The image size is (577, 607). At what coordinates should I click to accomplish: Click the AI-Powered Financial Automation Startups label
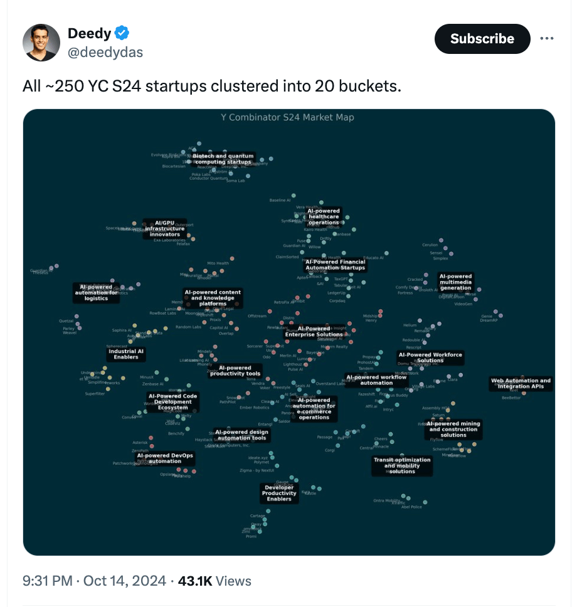(x=336, y=265)
